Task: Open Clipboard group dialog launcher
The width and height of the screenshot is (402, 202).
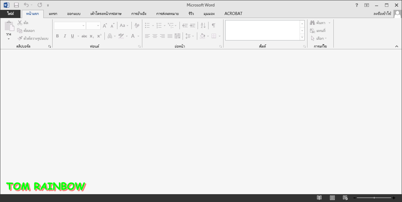Action: point(50,47)
